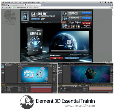Open the Bookmarks menu
115x111 pixels.
point(31,2)
